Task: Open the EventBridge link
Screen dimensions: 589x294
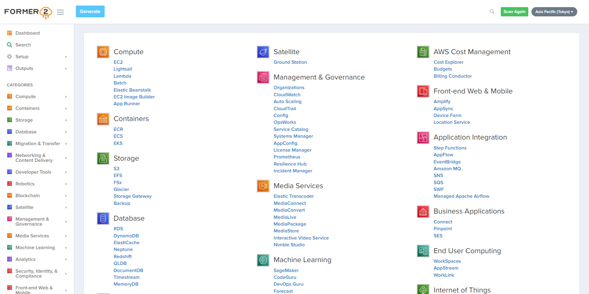Action: (447, 162)
